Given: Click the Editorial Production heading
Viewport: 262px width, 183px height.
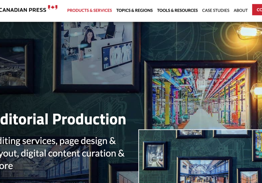Looking at the screenshot, I should pos(63,119).
